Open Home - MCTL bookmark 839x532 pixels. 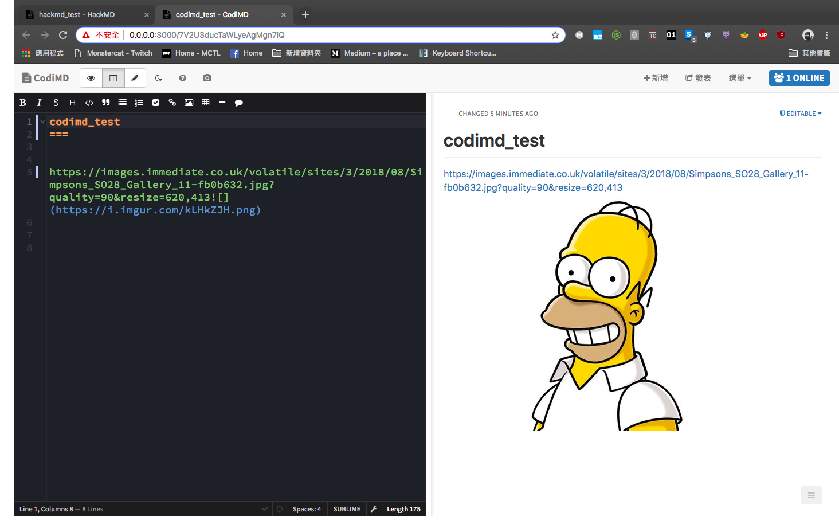(191, 53)
